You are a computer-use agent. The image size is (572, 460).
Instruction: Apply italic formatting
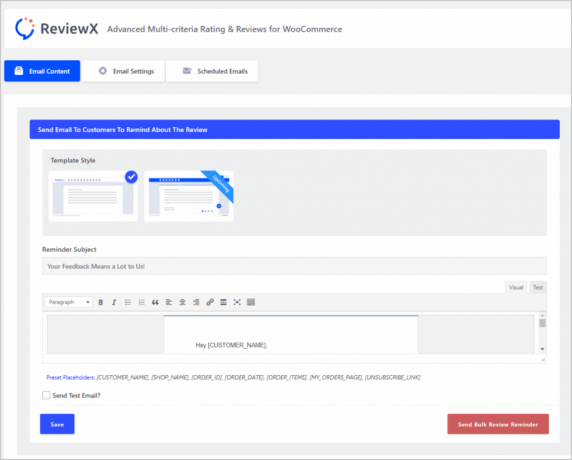(x=114, y=302)
